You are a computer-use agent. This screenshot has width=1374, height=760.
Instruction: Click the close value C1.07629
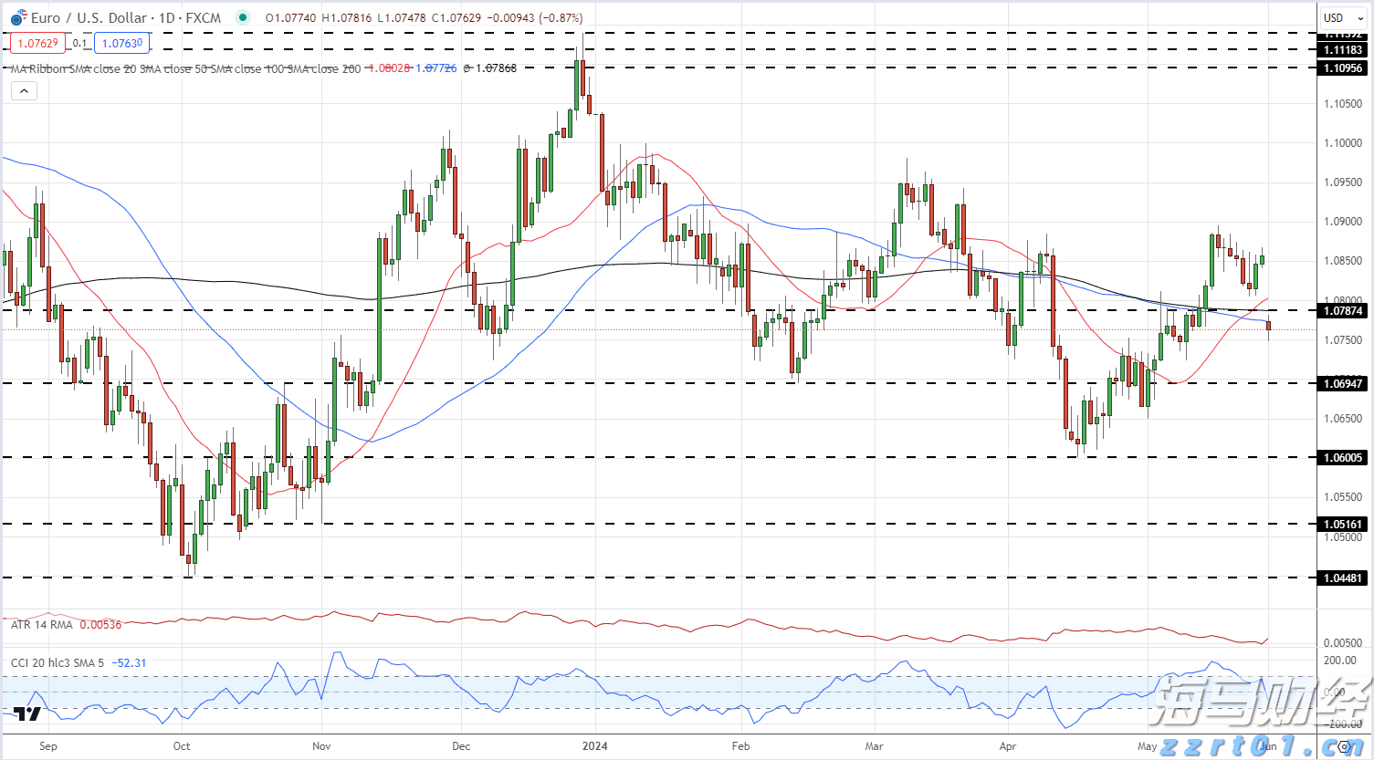[x=456, y=17]
